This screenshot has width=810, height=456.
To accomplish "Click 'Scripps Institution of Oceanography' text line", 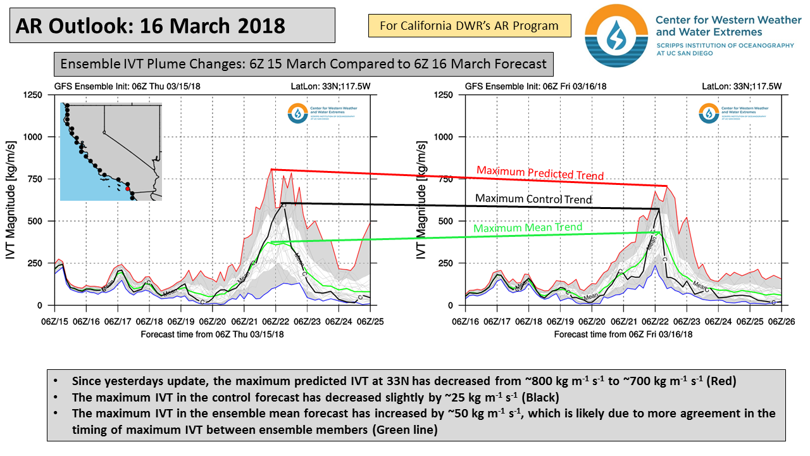I will pyautogui.click(x=724, y=46).
